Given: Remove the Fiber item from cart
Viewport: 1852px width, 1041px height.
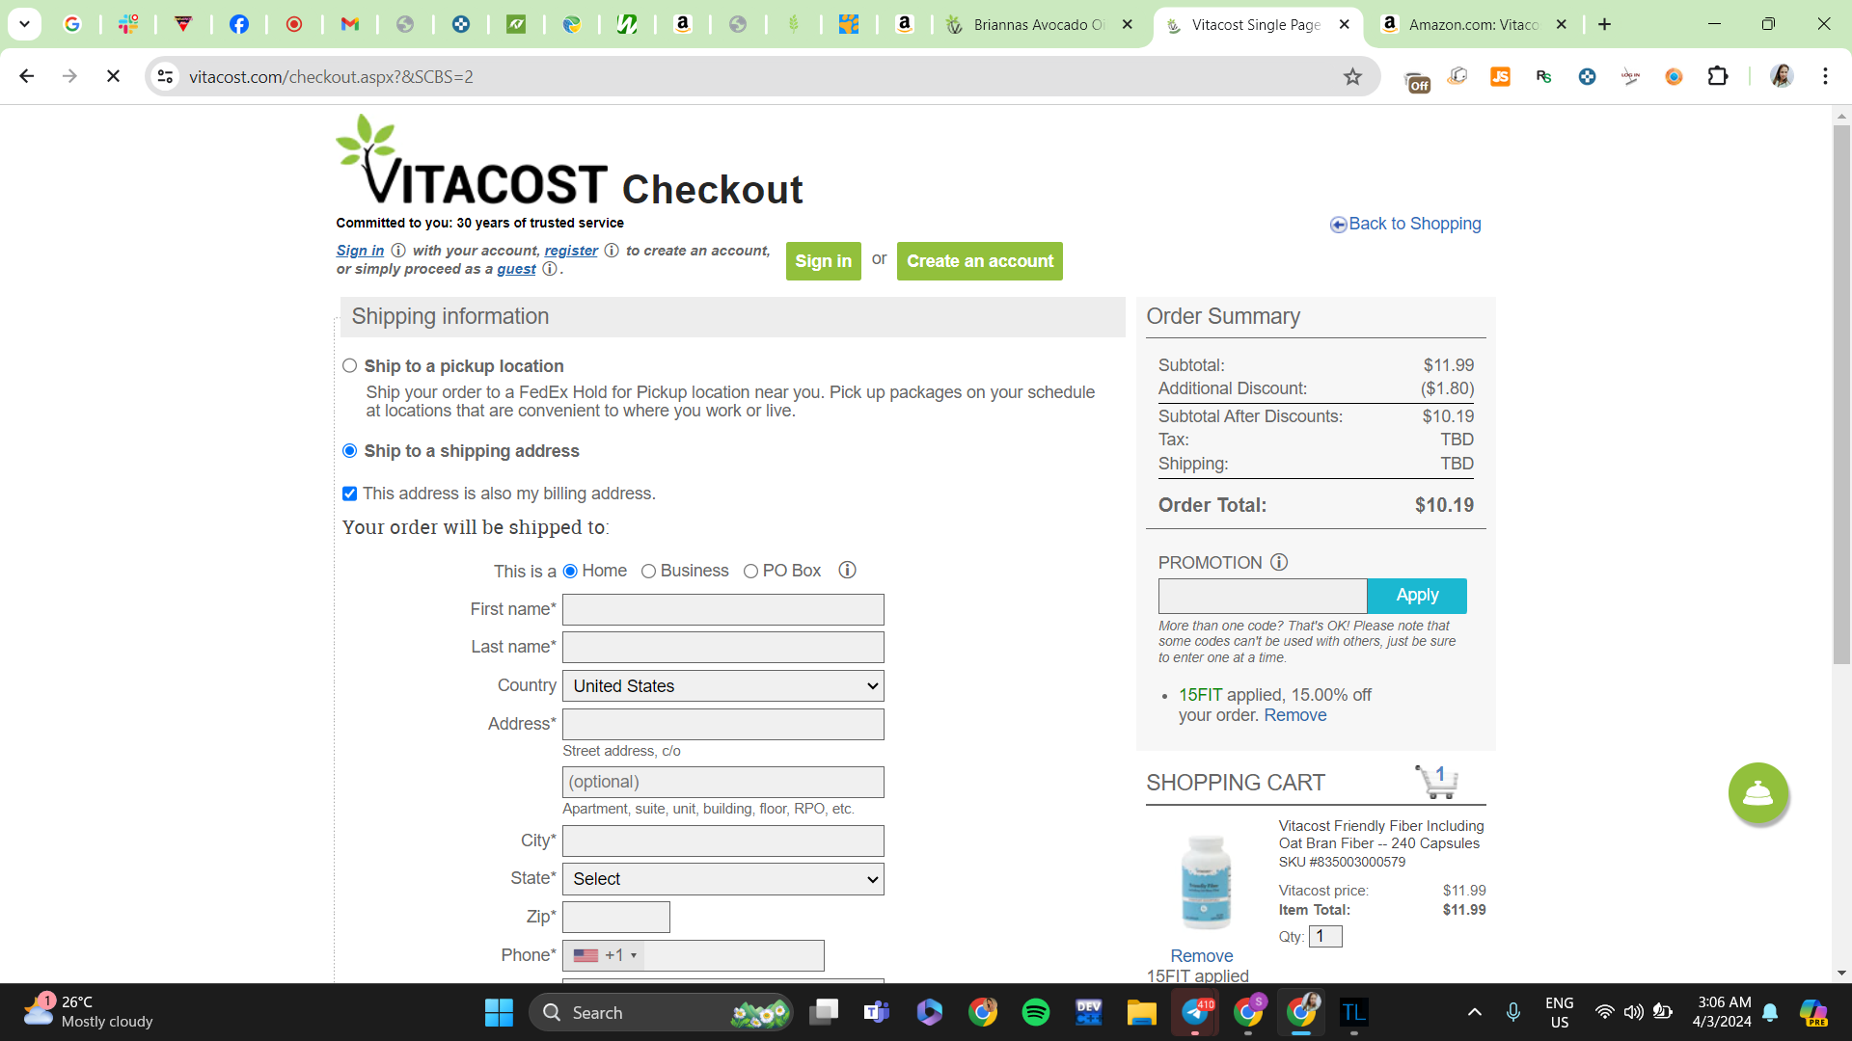Looking at the screenshot, I should click(x=1202, y=956).
